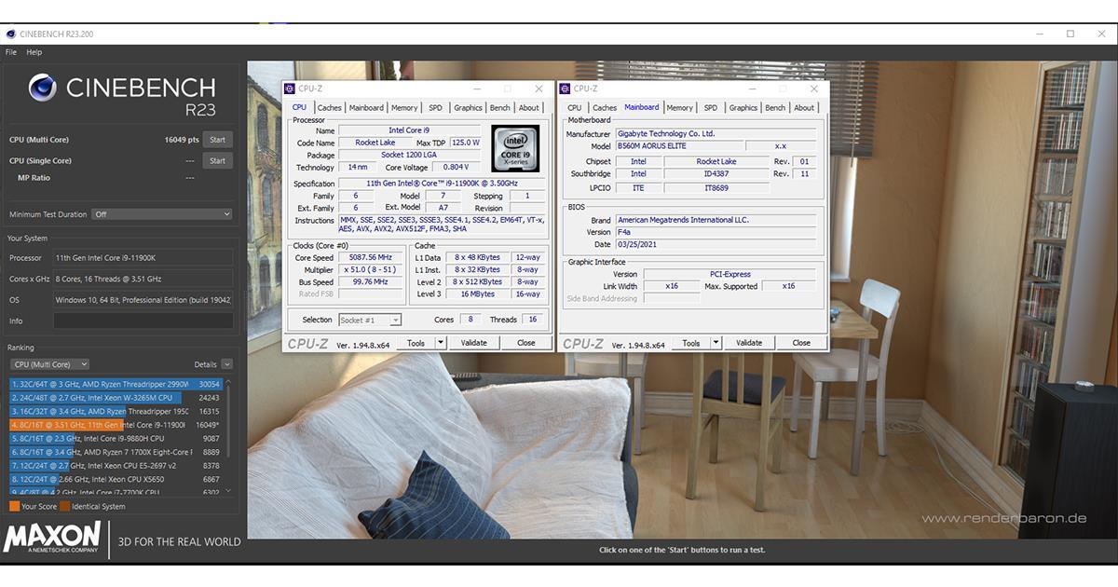This screenshot has width=1118, height=587.
Task: Open About tab in right CPU-Z window
Action: click(804, 108)
